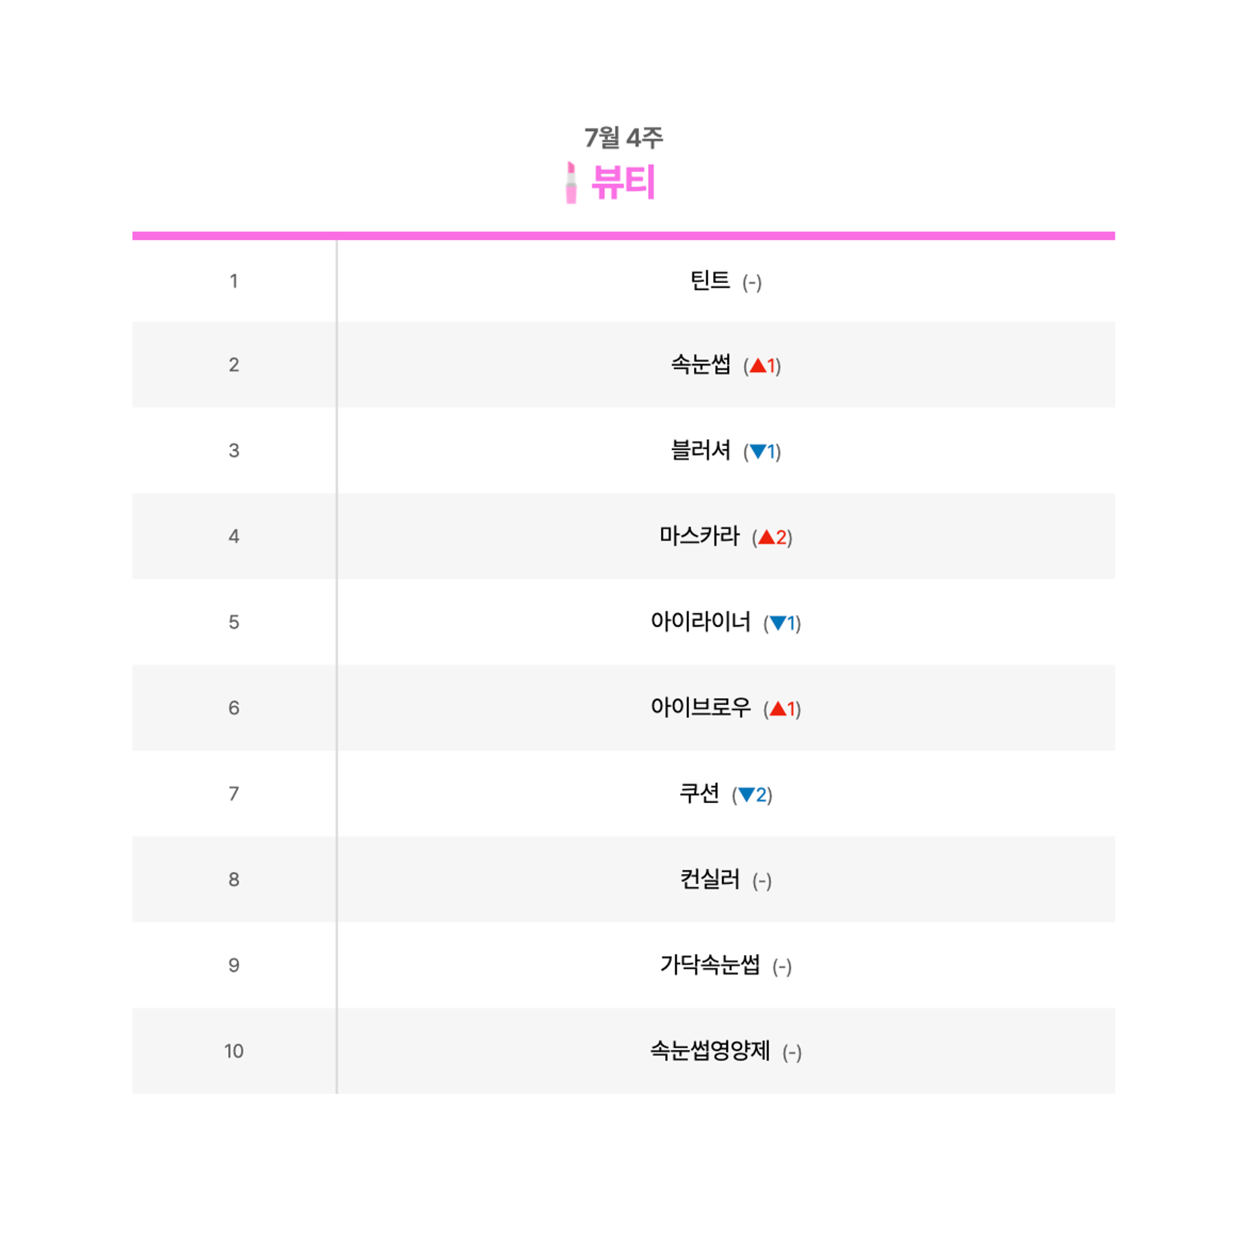Select the 틴트 keyword in rank 1
The height and width of the screenshot is (1247, 1247).
coord(710,281)
